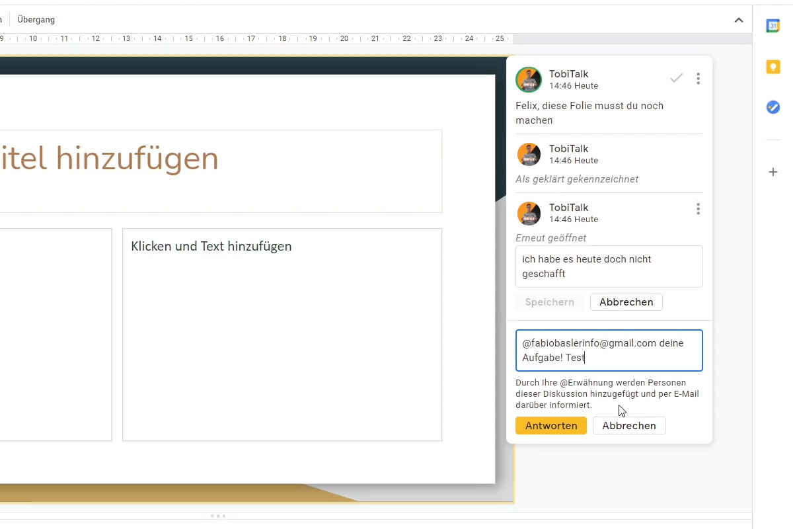The width and height of the screenshot is (793, 529).
Task: Click the speaker notes handle below the slide
Action: (x=217, y=516)
